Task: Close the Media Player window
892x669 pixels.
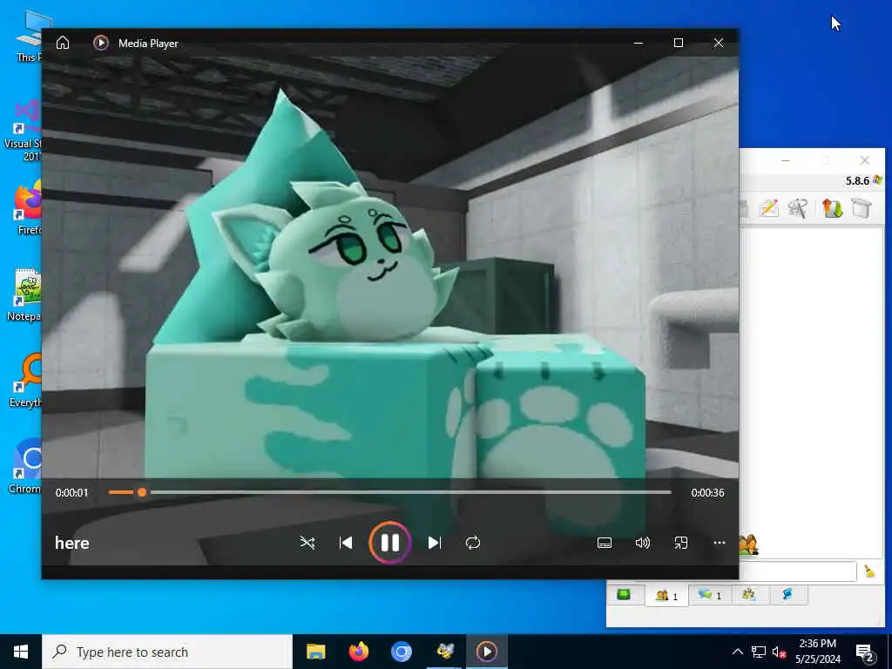Action: [x=719, y=43]
